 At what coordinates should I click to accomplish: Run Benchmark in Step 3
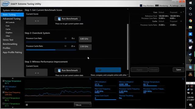[x=68, y=70]
